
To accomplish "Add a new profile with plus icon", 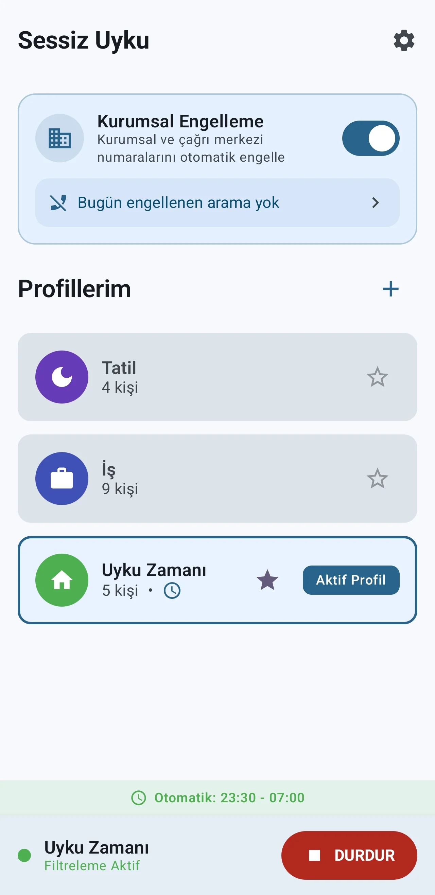I will pos(390,289).
